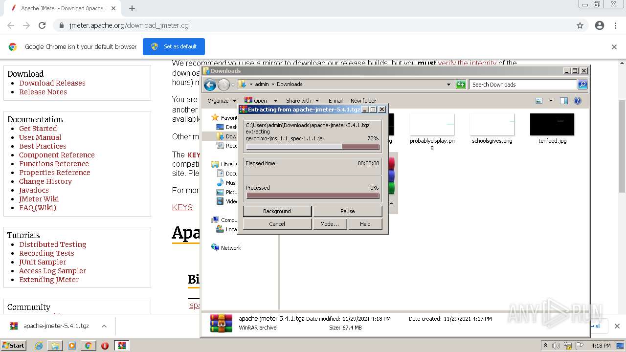Open Windows Media Player taskbar icon
The height and width of the screenshot is (352, 626).
(x=72, y=346)
